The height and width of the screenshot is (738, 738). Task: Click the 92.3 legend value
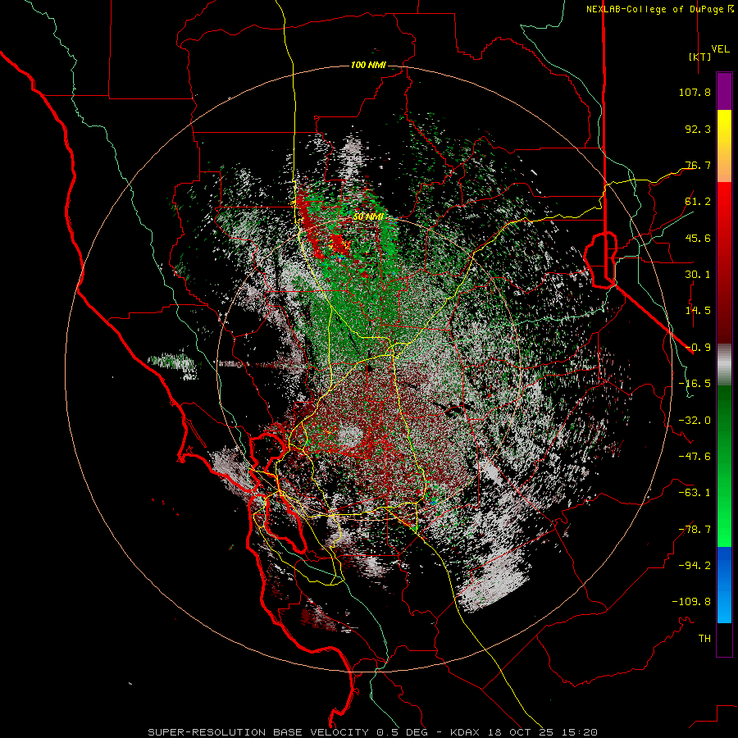698,129
